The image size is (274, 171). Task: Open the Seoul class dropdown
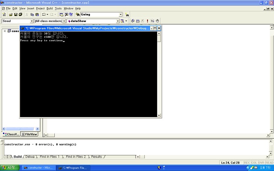pyautogui.click(x=31, y=21)
